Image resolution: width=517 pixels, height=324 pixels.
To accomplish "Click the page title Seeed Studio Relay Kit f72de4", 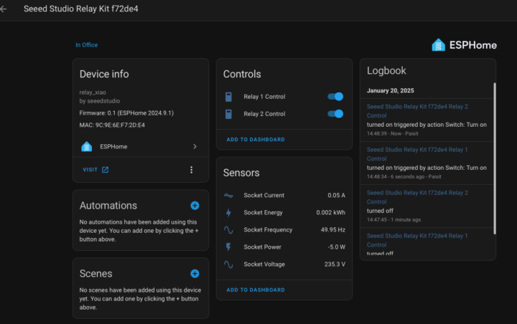I will pyautogui.click(x=80, y=9).
